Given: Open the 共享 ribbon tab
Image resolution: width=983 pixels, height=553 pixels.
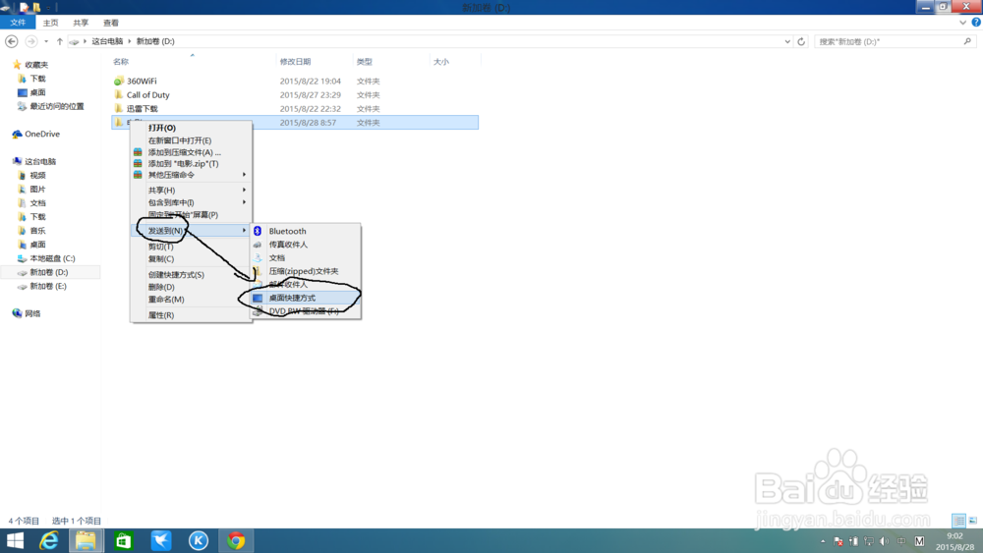Looking at the screenshot, I should coord(81,23).
